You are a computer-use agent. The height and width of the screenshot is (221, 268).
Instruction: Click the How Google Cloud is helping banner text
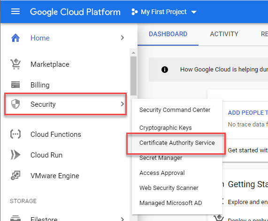pyautogui.click(x=224, y=70)
